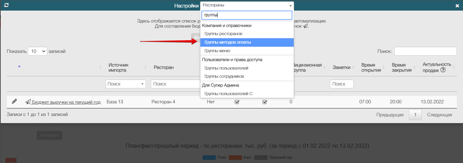Click the Ресторан column filter field
463x163 pixels.
pyautogui.click(x=175, y=84)
